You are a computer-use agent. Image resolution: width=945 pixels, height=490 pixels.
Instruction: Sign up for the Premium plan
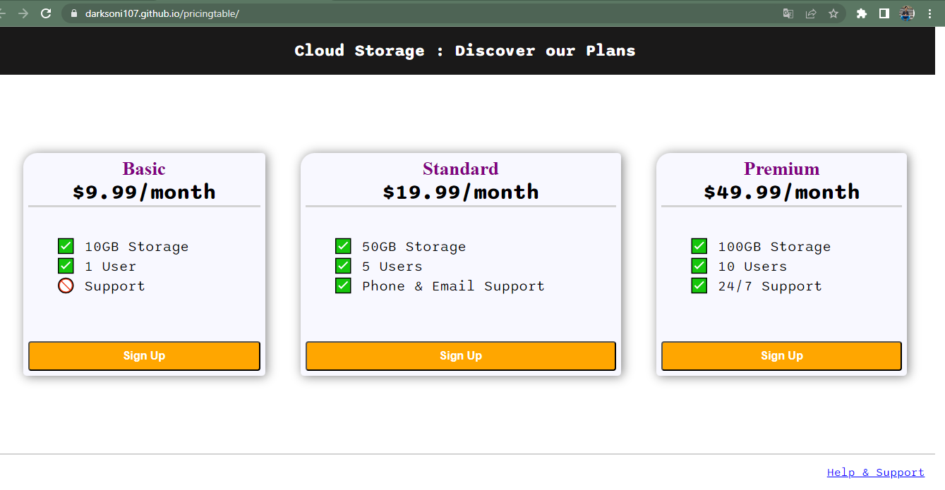coord(781,356)
